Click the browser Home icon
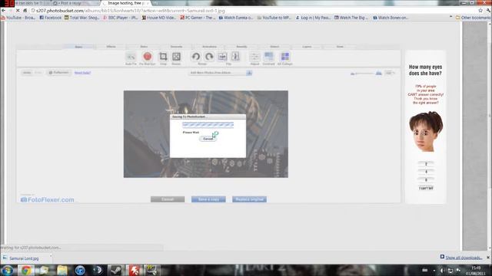 (x=25, y=10)
